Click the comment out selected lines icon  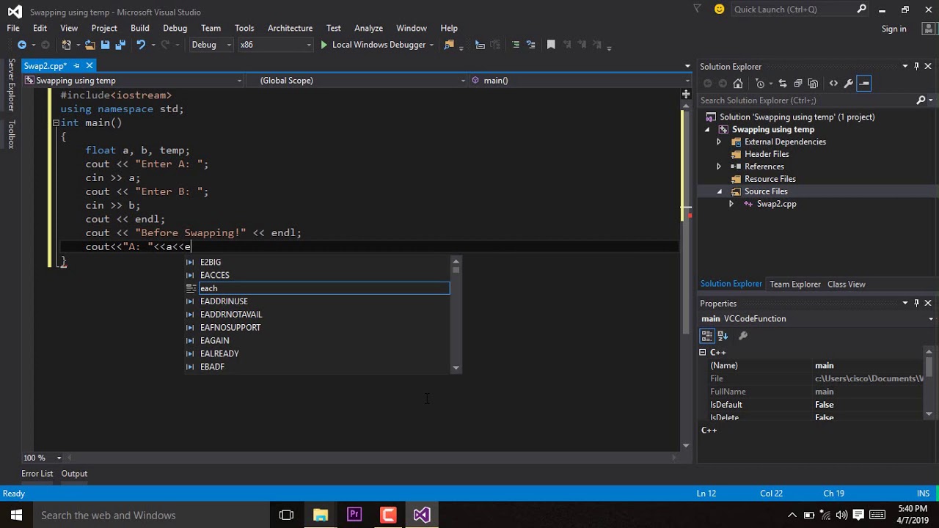coord(515,45)
